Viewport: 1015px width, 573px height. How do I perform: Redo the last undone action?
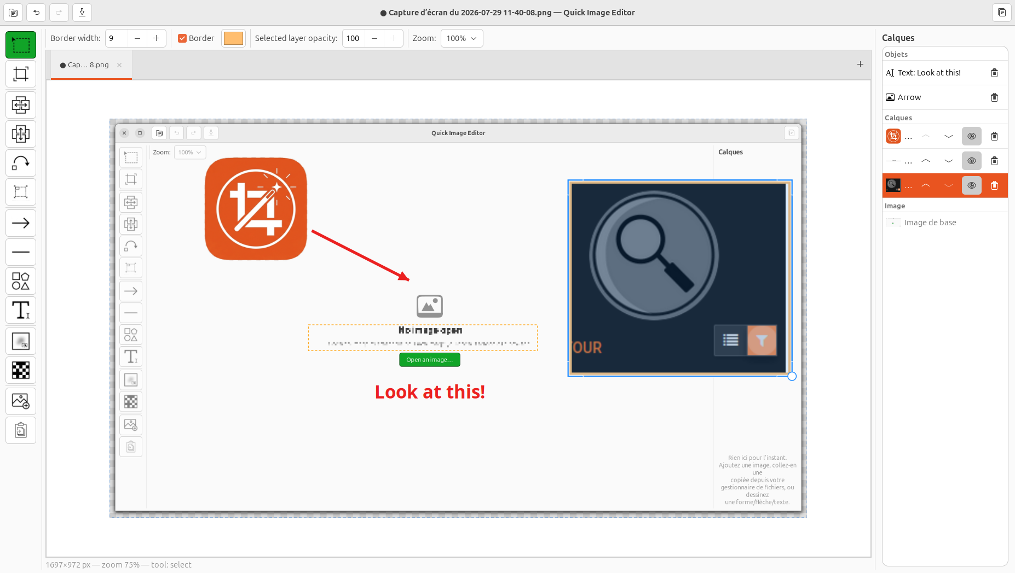(x=59, y=12)
